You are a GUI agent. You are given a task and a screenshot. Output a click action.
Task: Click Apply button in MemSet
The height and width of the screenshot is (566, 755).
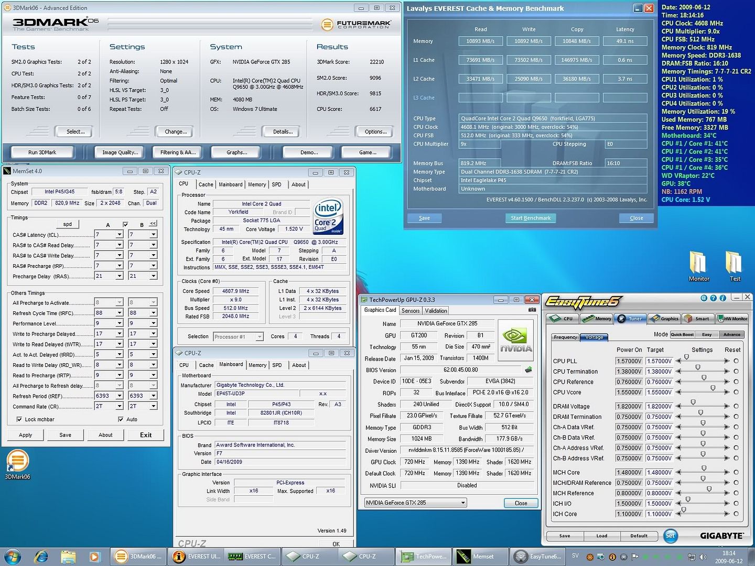tap(26, 435)
